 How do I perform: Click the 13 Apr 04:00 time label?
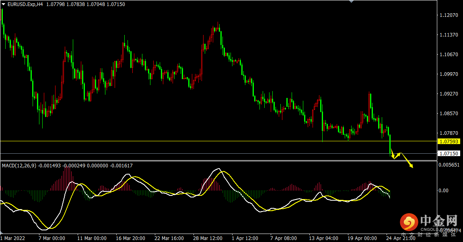[x=323, y=238]
